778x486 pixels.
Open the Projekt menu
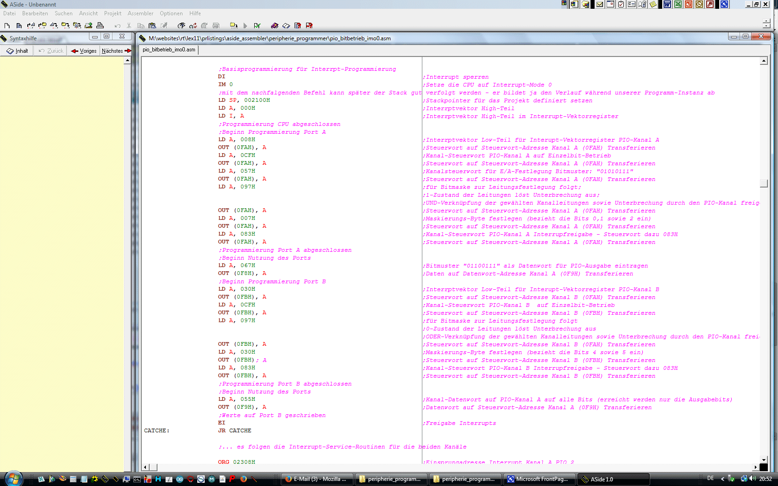tap(113, 13)
